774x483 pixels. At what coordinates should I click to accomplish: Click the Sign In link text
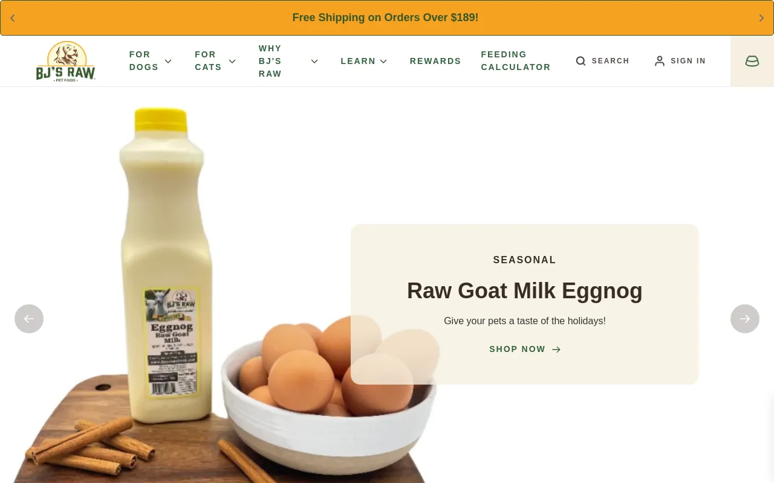pyautogui.click(x=688, y=61)
